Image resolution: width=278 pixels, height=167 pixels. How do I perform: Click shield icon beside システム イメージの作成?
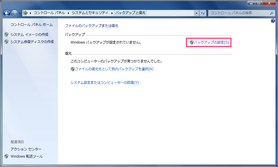pyautogui.click(x=6, y=34)
